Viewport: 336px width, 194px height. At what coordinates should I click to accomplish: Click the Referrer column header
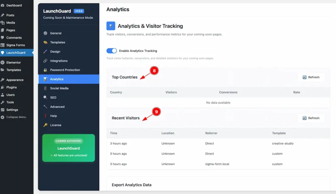[211, 133]
